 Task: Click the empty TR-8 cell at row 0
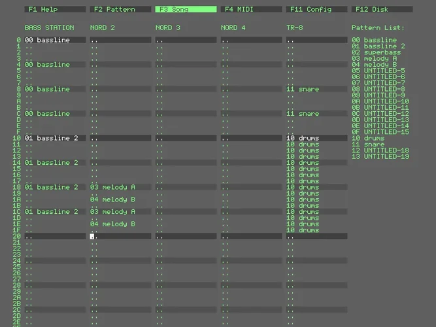pos(317,40)
